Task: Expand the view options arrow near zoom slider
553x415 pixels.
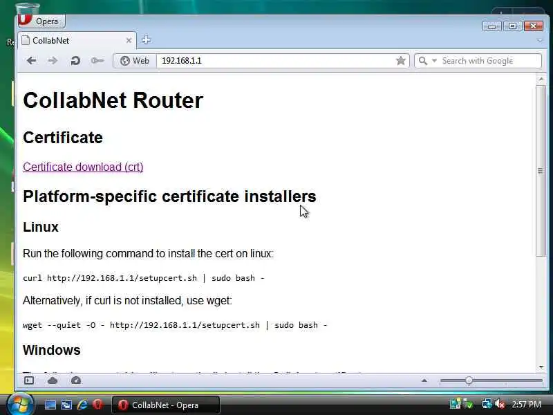Action: [424, 380]
